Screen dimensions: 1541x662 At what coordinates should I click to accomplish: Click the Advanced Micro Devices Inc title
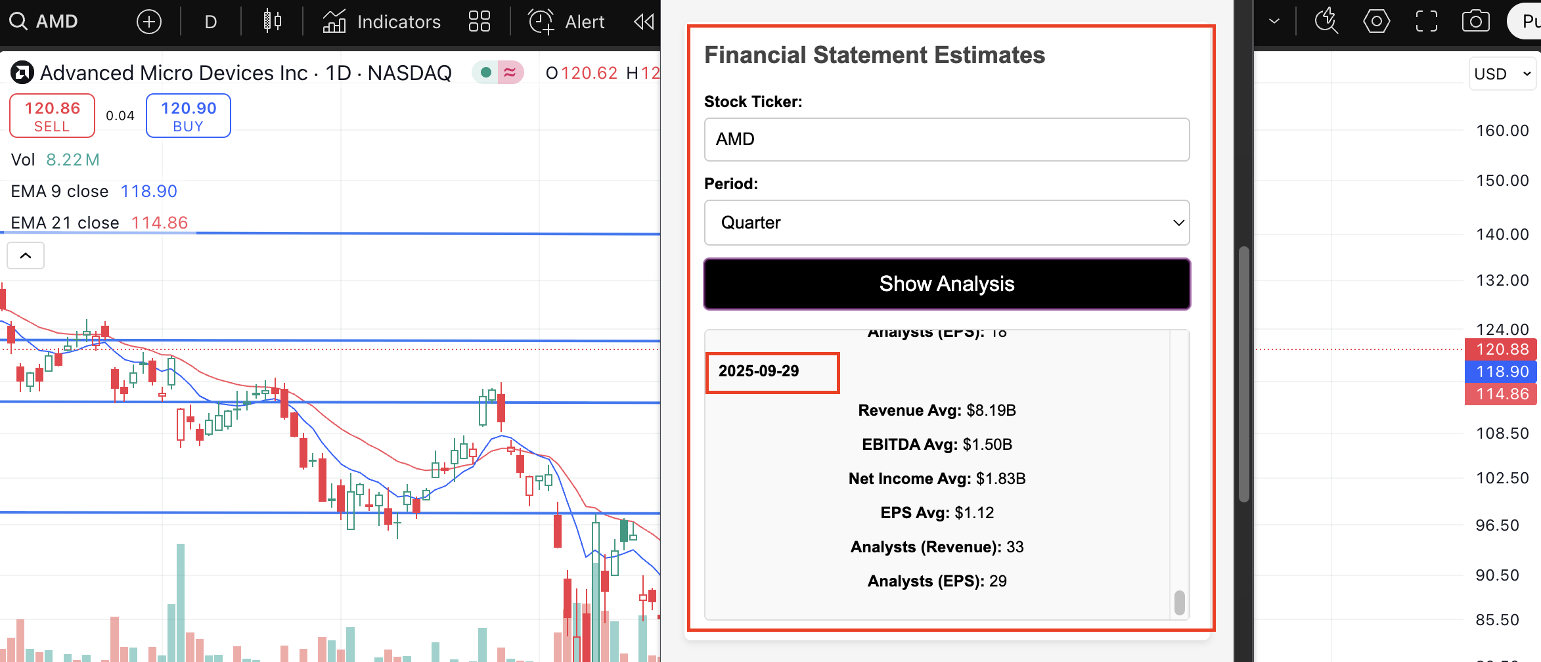click(x=174, y=73)
